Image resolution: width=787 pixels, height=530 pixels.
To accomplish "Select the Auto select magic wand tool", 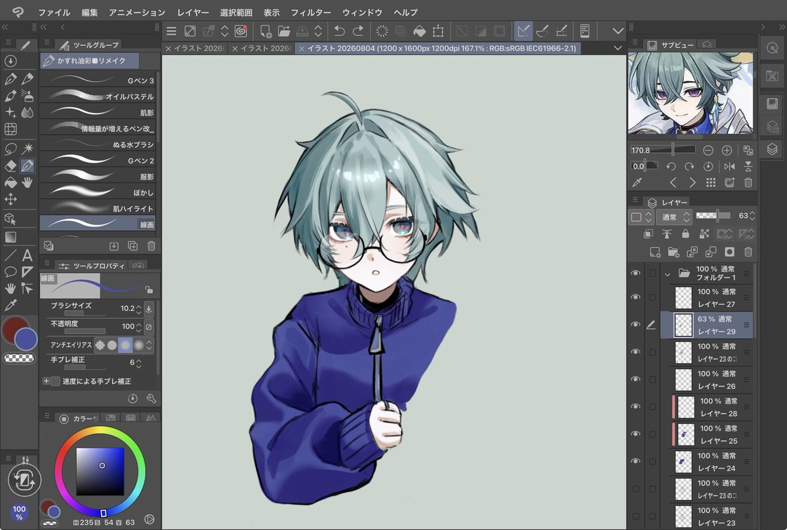I will pyautogui.click(x=28, y=148).
